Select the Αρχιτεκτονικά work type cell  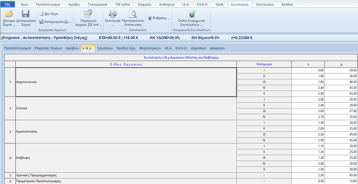pyautogui.click(x=126, y=82)
